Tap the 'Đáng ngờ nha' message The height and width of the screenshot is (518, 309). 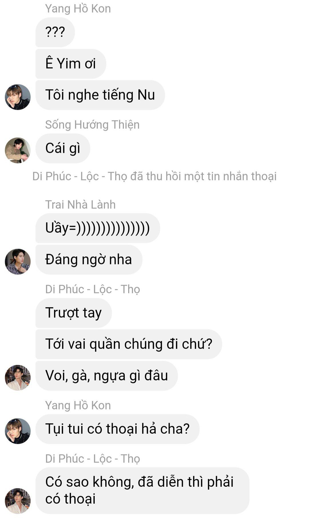[89, 259]
